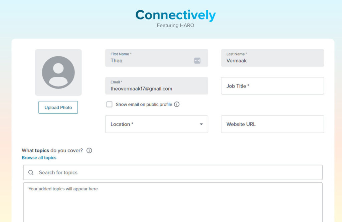Image resolution: width=342 pixels, height=222 pixels.
Task: Enable Show email on public profile checkbox
Action: tap(110, 105)
